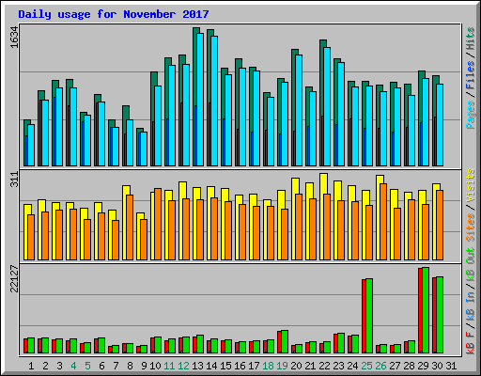Click weekend day 26 label

380,366
